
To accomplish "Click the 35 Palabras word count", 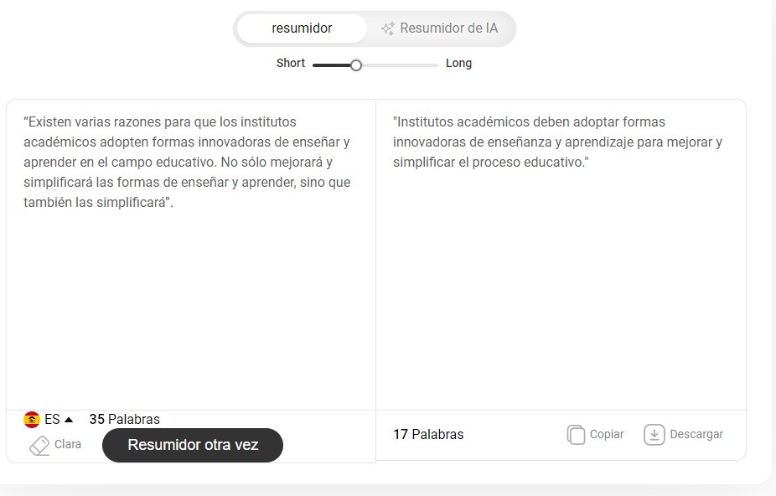I will pos(124,419).
